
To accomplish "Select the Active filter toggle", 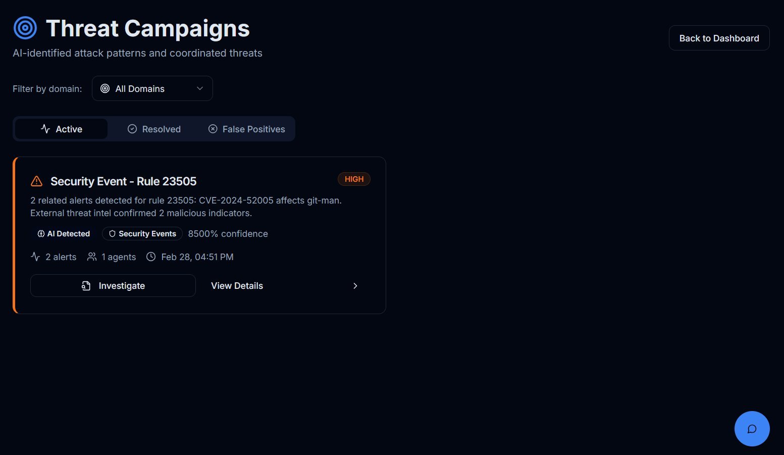I will click(61, 129).
